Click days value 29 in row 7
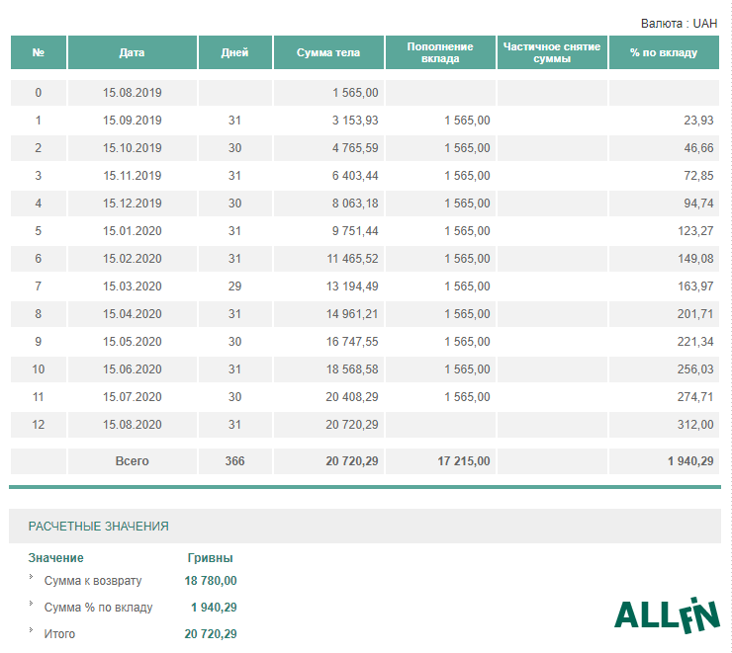732x653 pixels. click(x=234, y=286)
